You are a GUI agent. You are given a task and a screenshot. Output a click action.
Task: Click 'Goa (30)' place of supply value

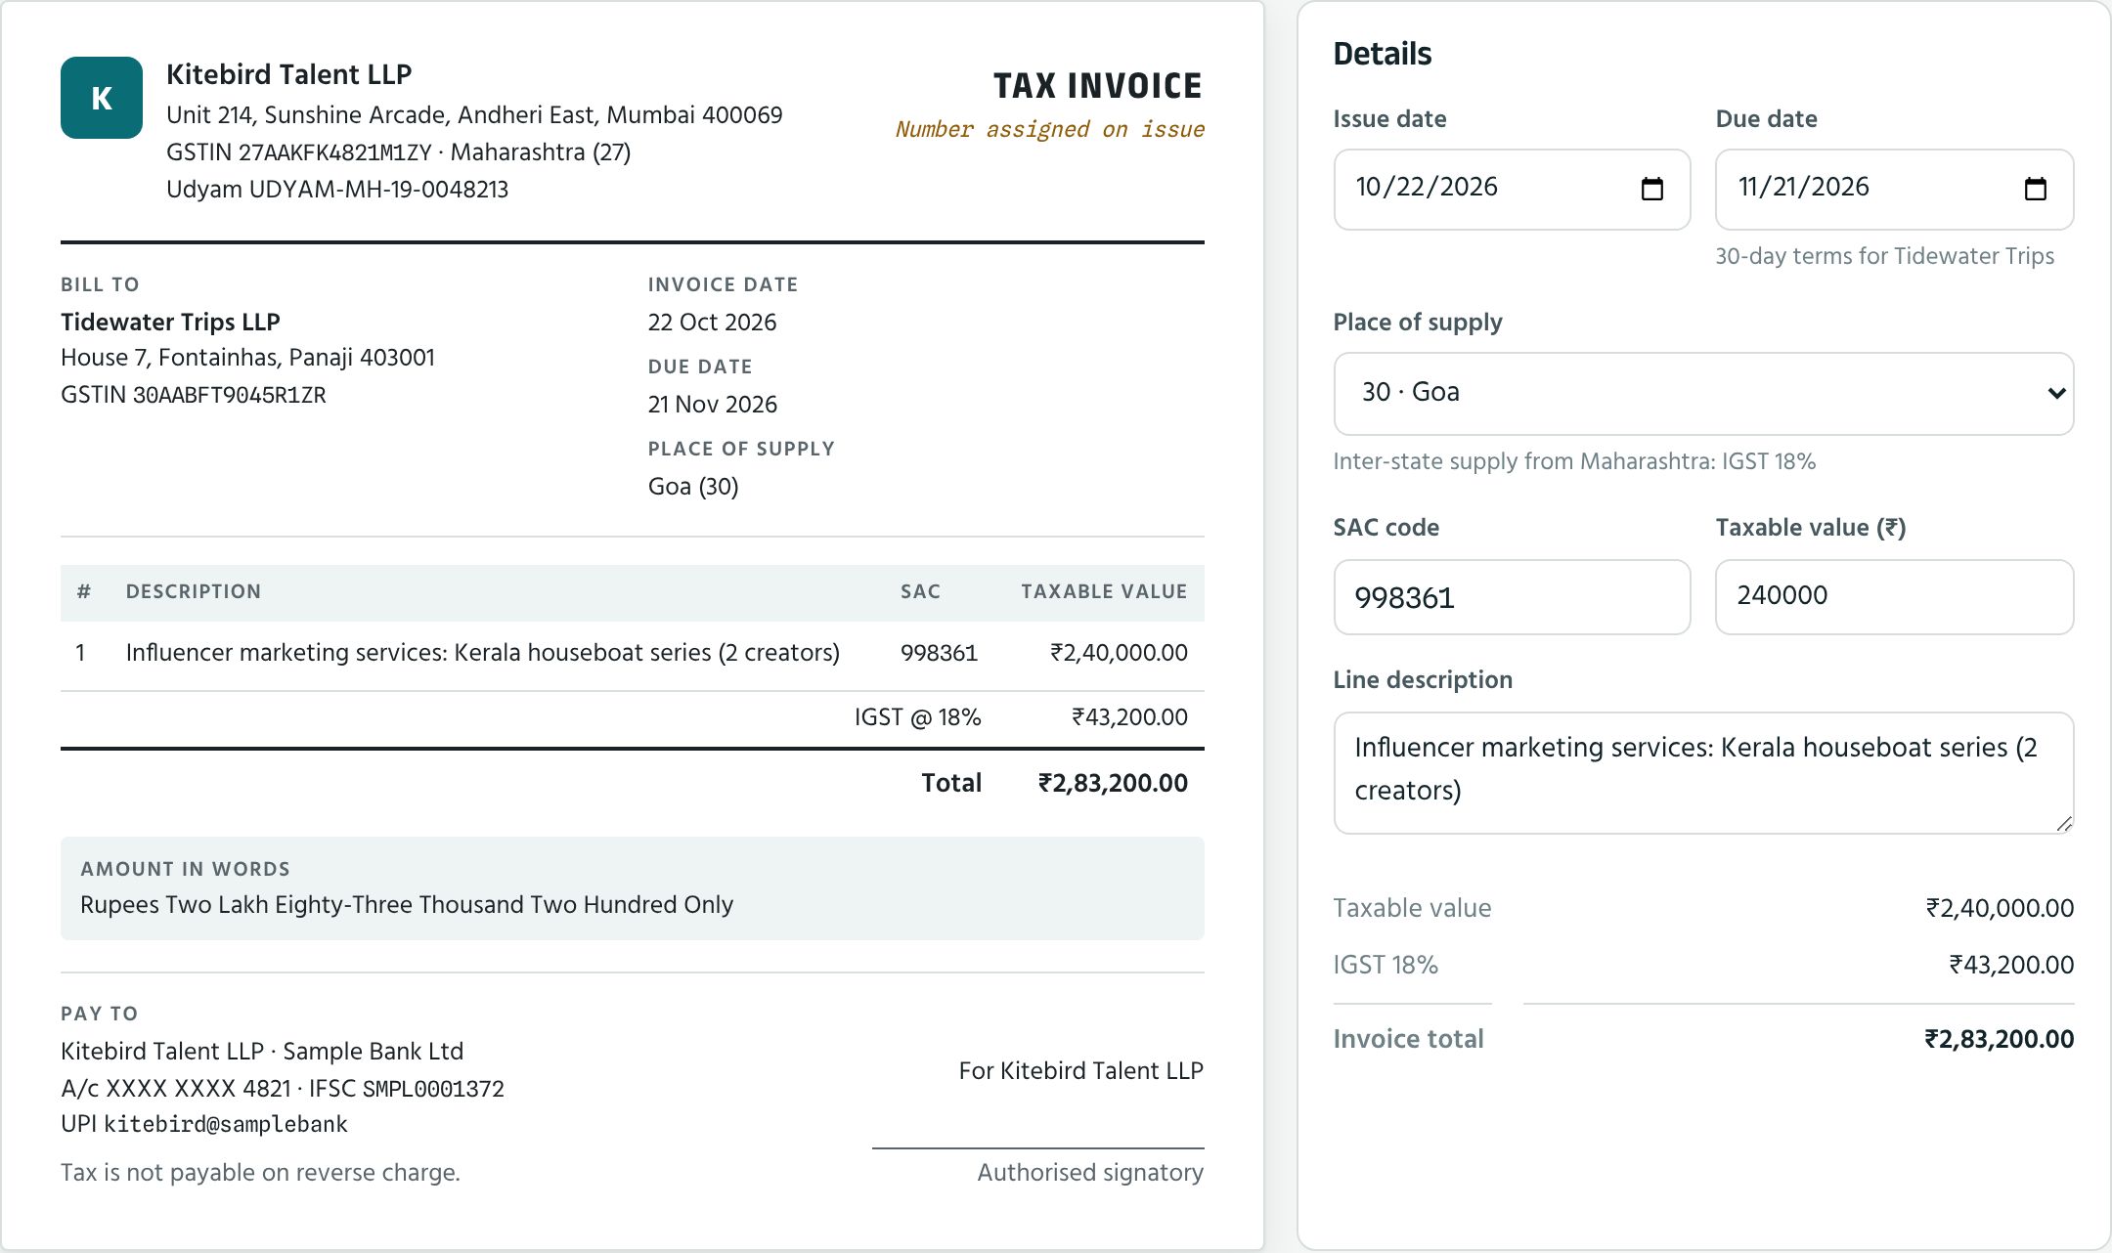[x=693, y=487]
